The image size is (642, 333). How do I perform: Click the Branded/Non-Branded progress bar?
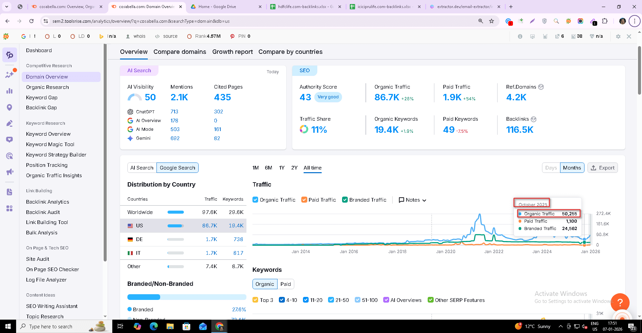[x=187, y=297]
